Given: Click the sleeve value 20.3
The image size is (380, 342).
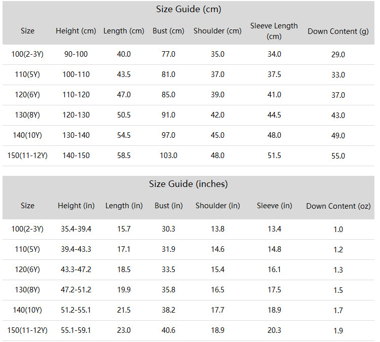Looking at the screenshot, I should point(274,330).
